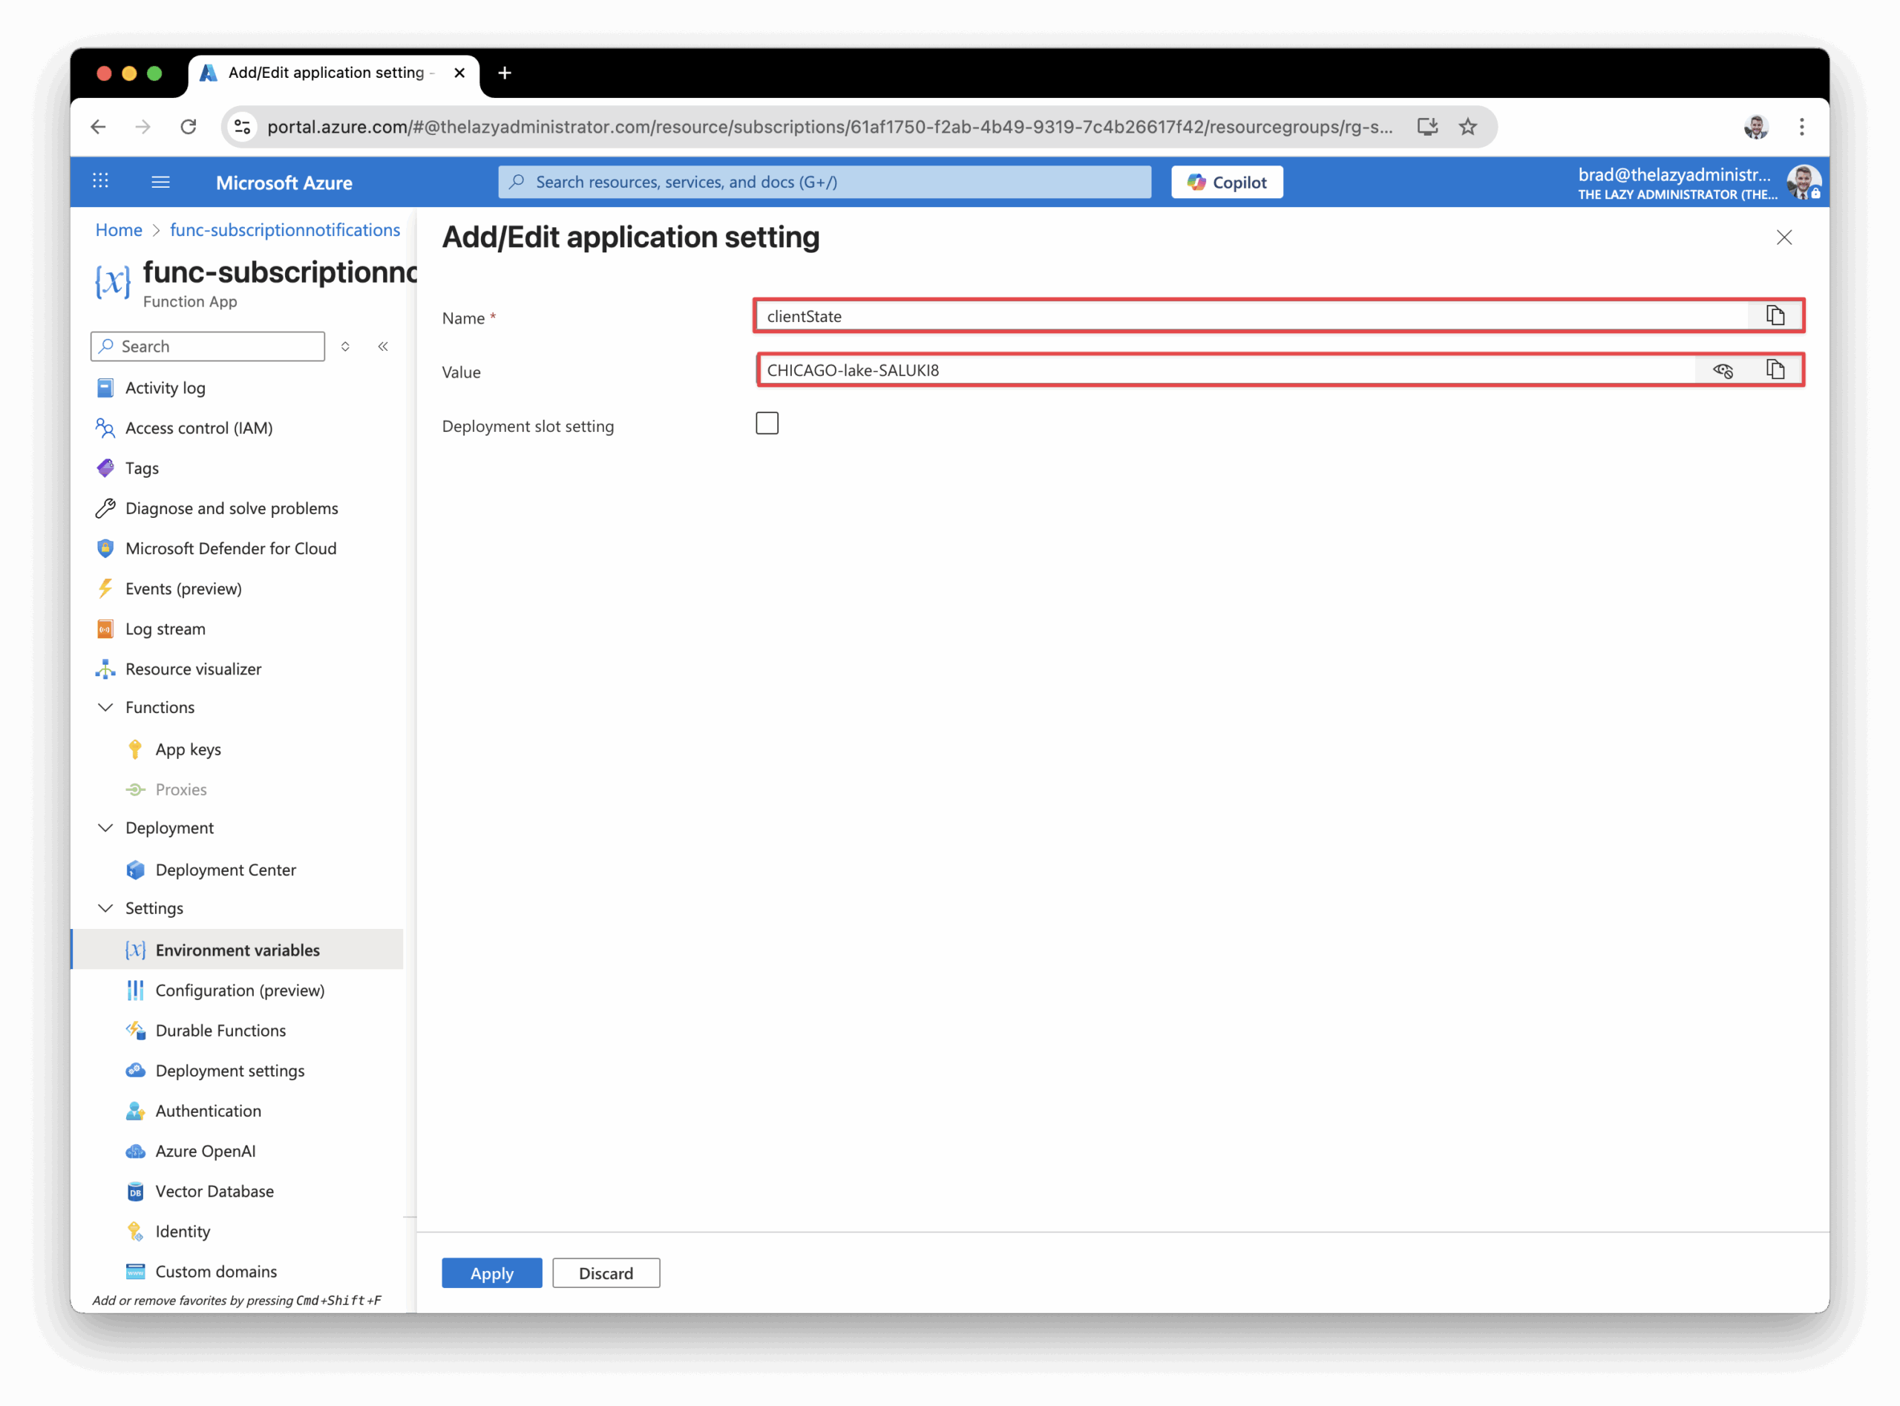Reload the page in browser
1900x1406 pixels.
[188, 127]
